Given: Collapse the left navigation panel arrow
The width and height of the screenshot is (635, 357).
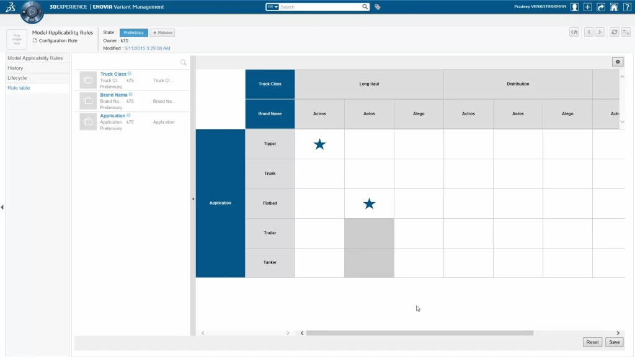Looking at the screenshot, I should point(2,207).
